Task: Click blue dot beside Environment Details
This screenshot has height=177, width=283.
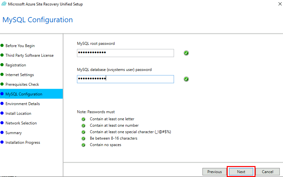Action: 2,103
